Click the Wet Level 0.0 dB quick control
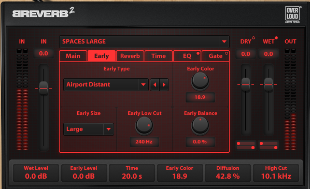 pyautogui.click(x=36, y=173)
